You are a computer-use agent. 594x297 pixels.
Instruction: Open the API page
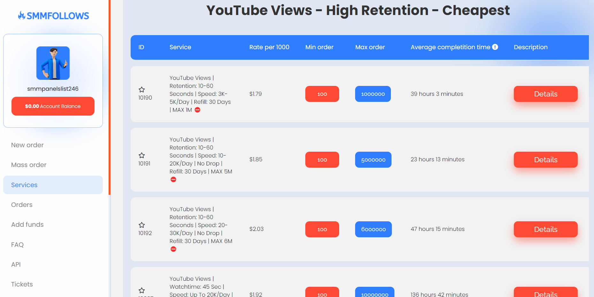coord(16,264)
